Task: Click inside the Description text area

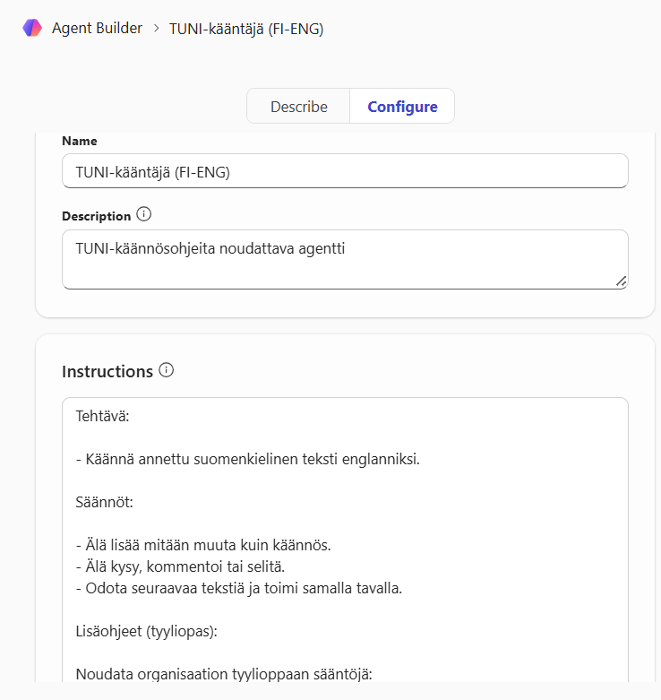Action: click(x=345, y=259)
